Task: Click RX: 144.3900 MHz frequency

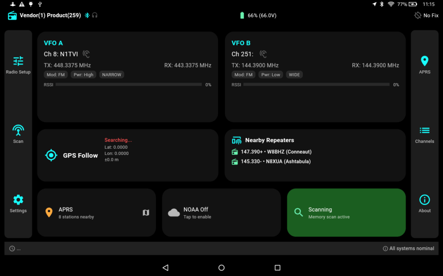Action: coord(375,66)
